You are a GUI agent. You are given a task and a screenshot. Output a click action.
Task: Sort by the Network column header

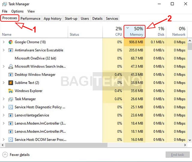coord(177,32)
